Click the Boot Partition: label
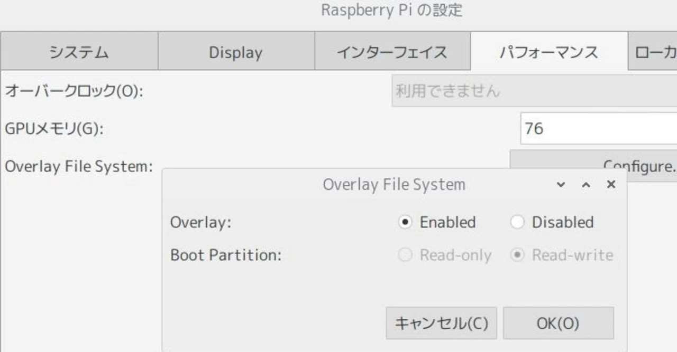The image size is (677, 352). tap(226, 255)
